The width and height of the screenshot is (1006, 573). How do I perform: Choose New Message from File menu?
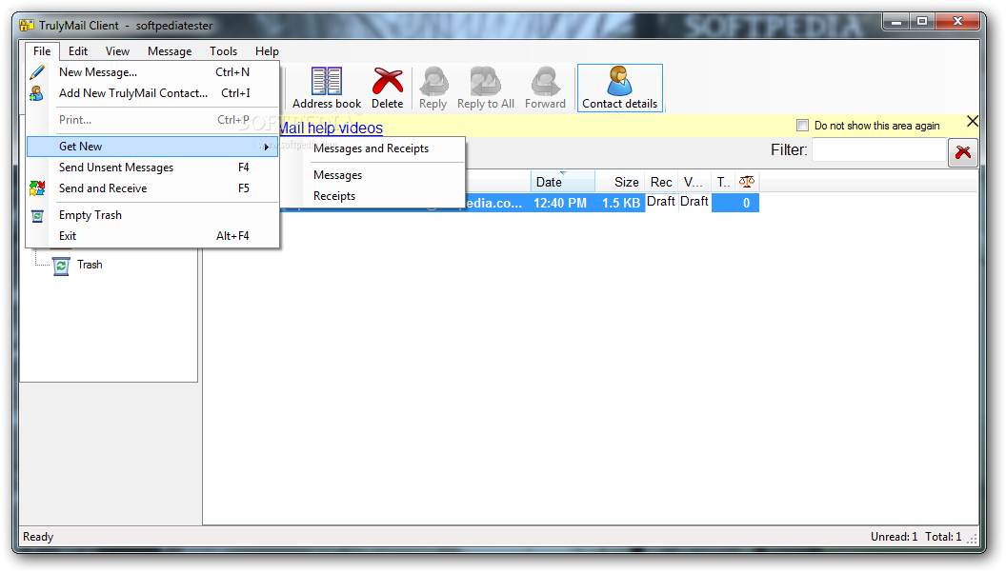(153, 72)
